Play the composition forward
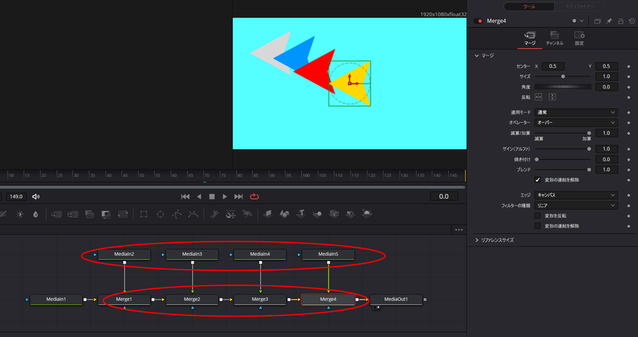Viewport: 638px width, 337px height. pos(224,197)
